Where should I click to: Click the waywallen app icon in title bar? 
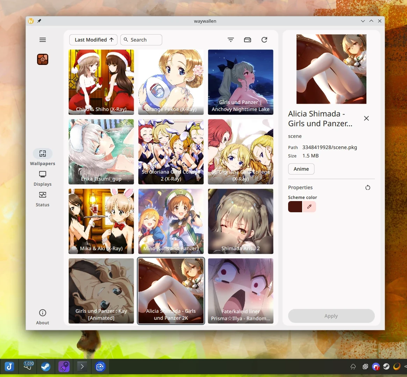(31, 21)
